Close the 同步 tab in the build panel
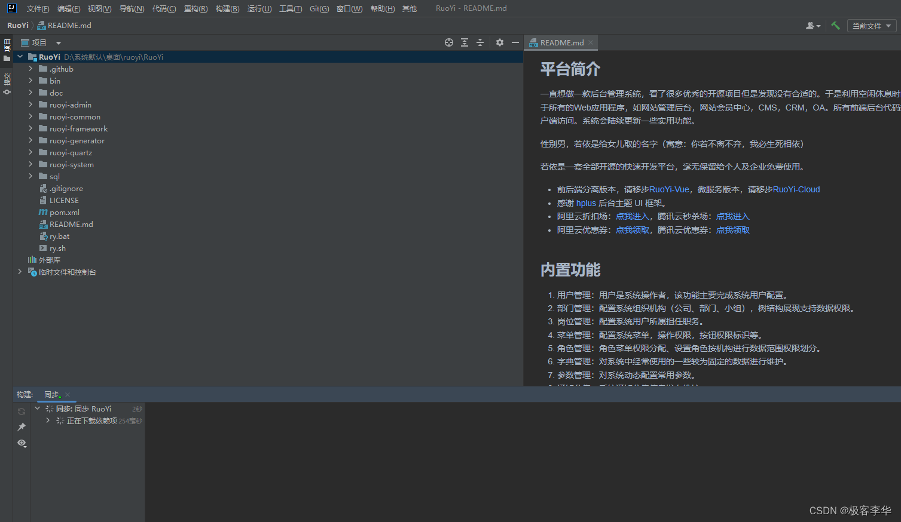 click(x=68, y=395)
